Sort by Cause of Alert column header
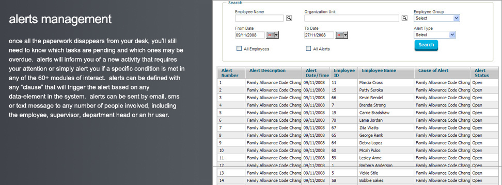The width and height of the screenshot is (502, 185). pyautogui.click(x=443, y=73)
